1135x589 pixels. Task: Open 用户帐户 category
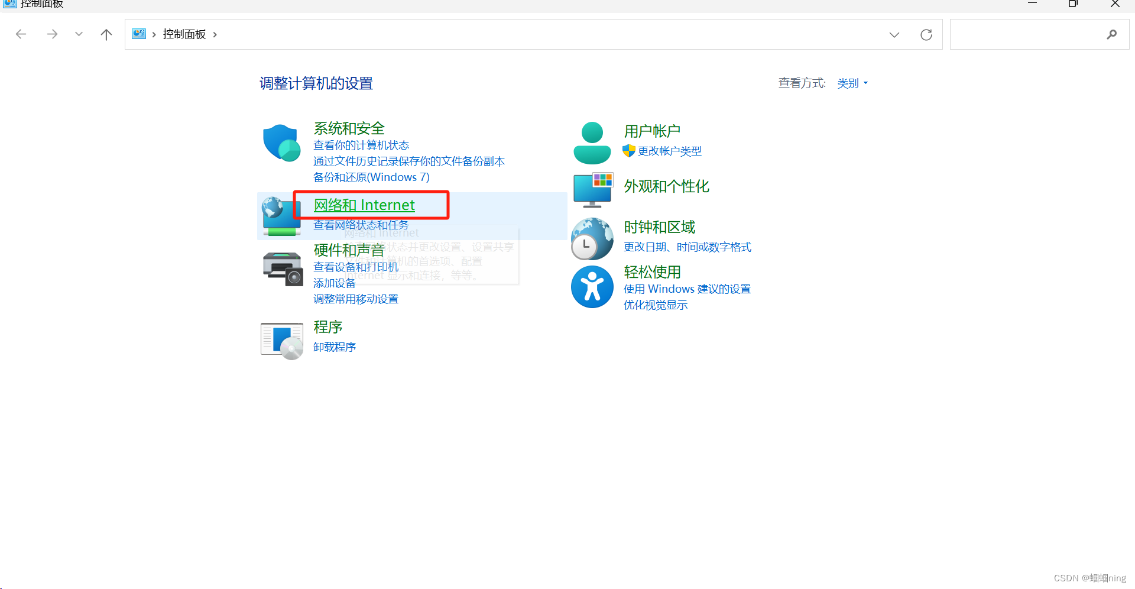[652, 131]
